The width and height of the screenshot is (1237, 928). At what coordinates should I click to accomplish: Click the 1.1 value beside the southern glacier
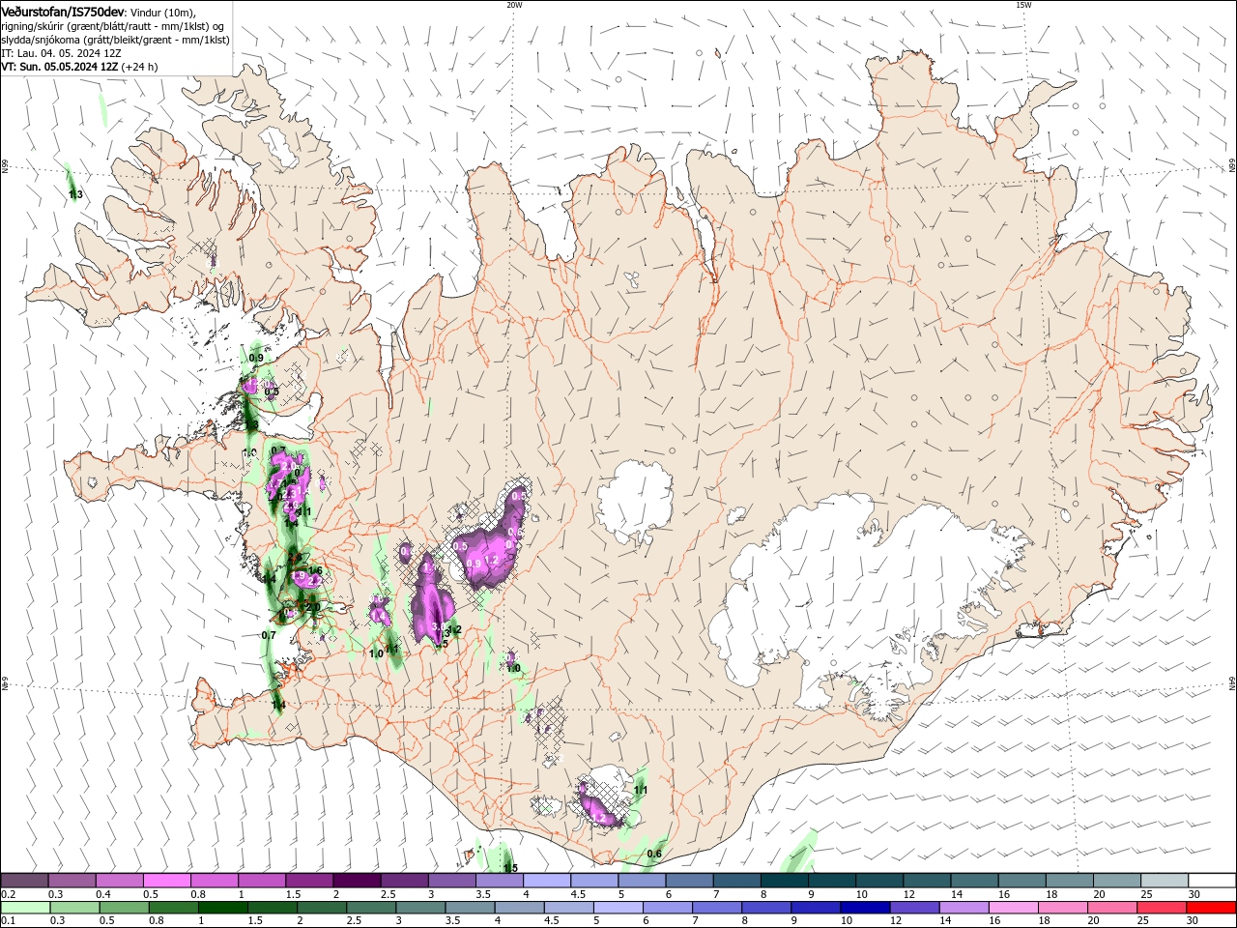point(640,790)
